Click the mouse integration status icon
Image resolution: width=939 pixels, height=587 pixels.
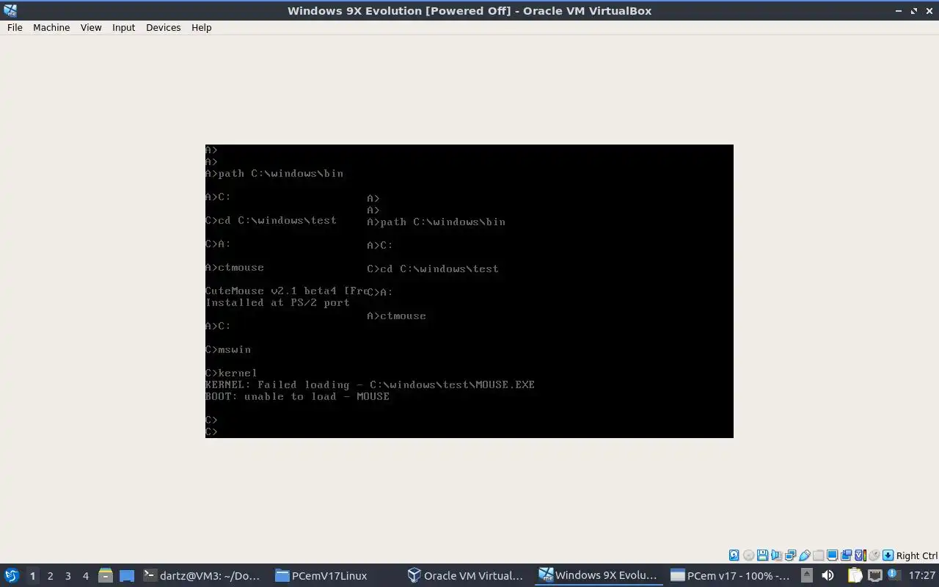point(874,555)
